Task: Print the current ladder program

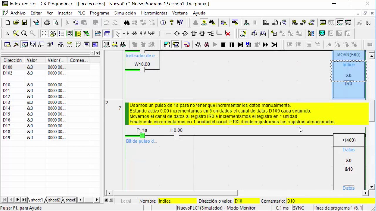Action: [47, 23]
